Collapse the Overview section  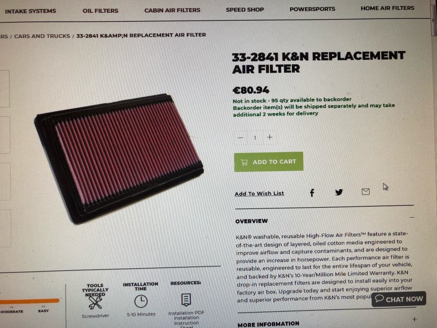pos(412,217)
